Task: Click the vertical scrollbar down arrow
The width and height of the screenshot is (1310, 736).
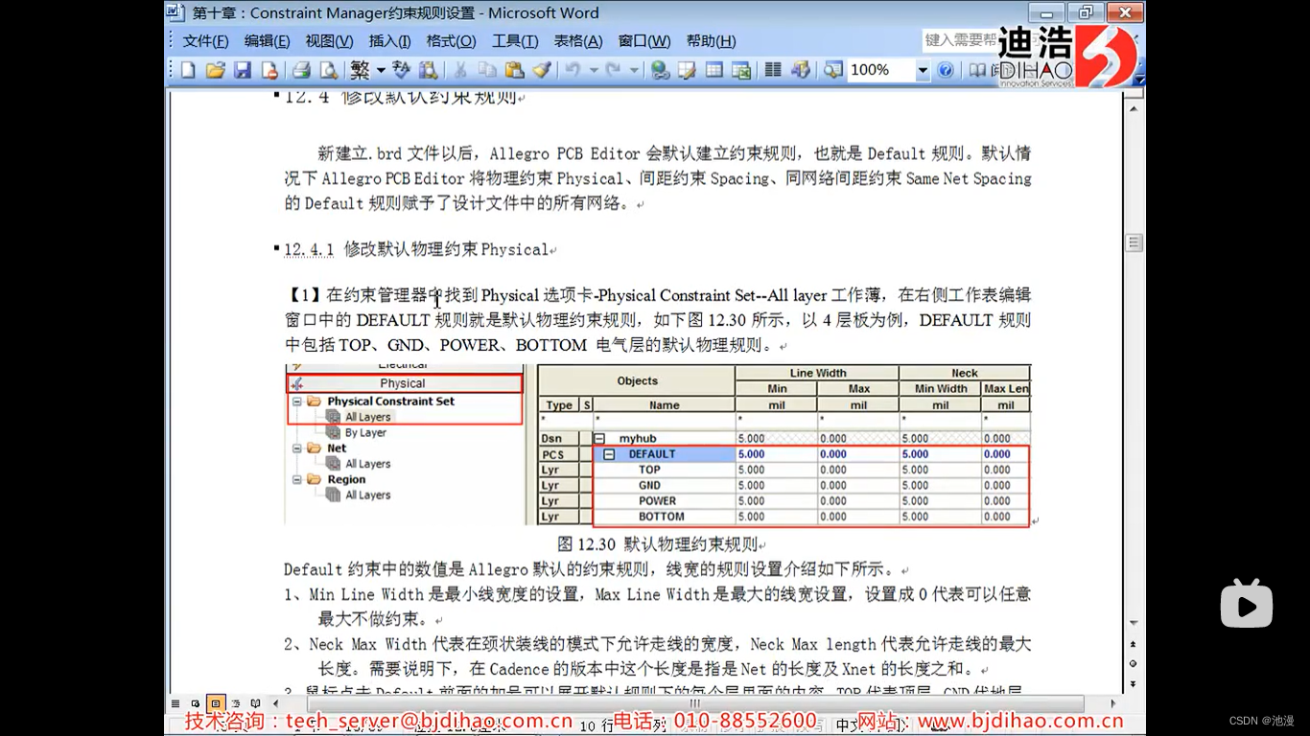Action: coord(1134,624)
